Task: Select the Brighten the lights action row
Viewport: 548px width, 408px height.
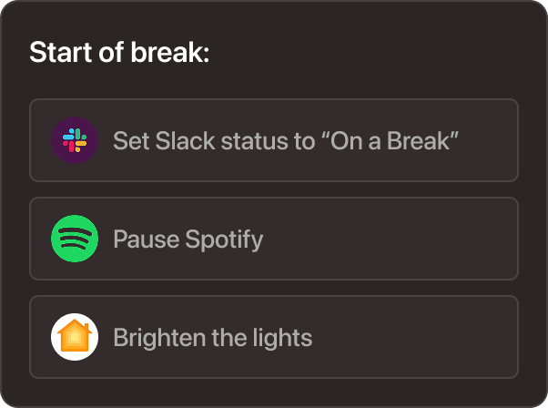Action: tap(274, 337)
